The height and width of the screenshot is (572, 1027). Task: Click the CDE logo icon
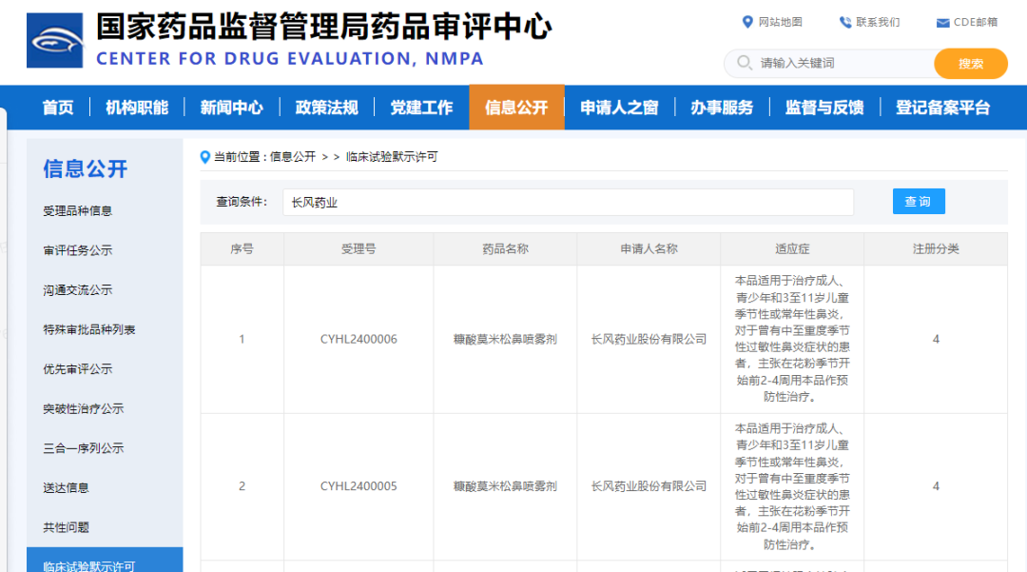(x=55, y=40)
